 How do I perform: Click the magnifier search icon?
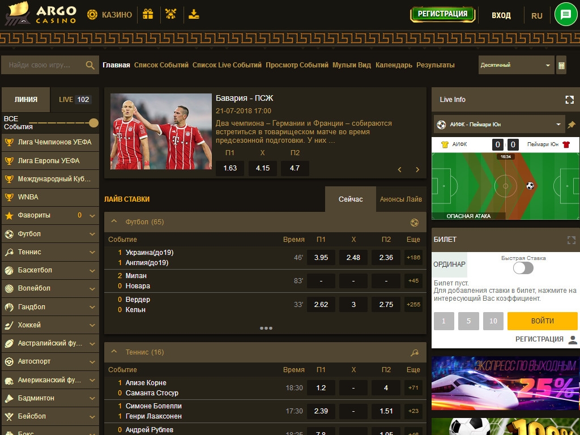click(90, 66)
